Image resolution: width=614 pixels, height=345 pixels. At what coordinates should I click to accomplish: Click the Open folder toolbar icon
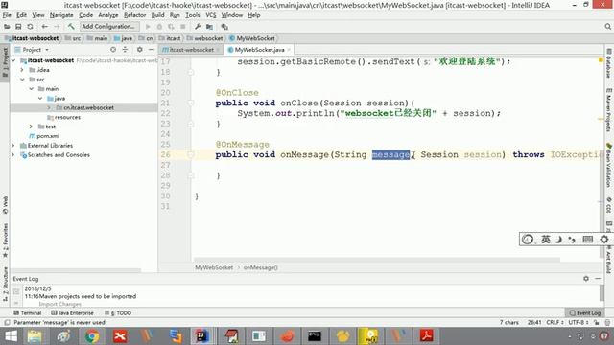click(x=7, y=27)
